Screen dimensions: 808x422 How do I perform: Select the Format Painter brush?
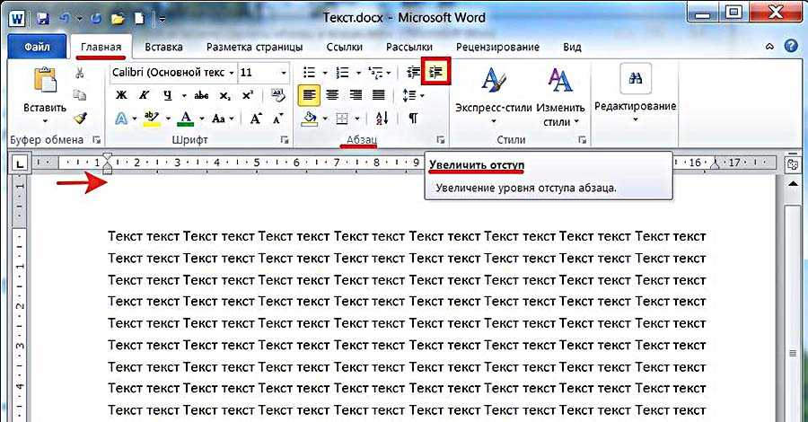[x=80, y=119]
